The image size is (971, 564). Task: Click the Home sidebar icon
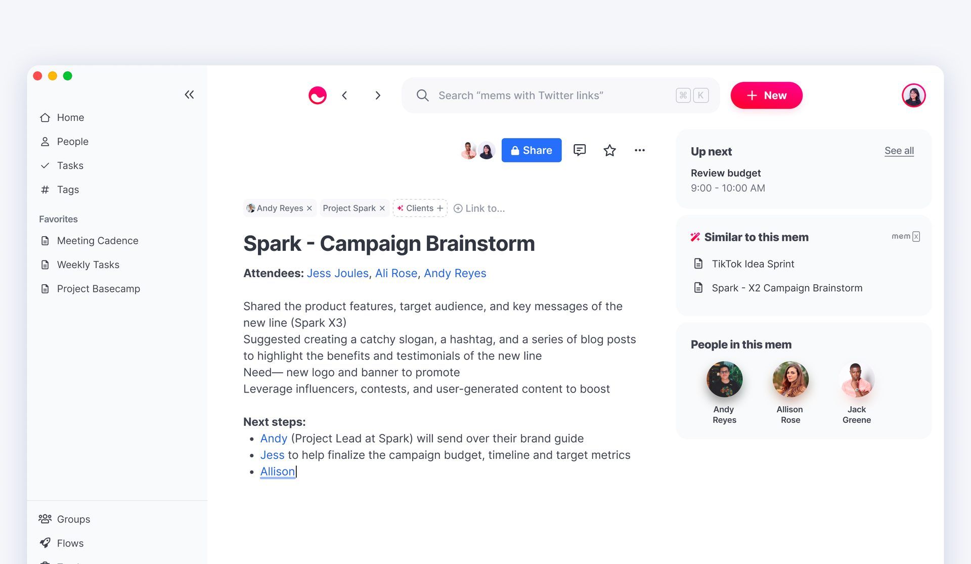(45, 117)
